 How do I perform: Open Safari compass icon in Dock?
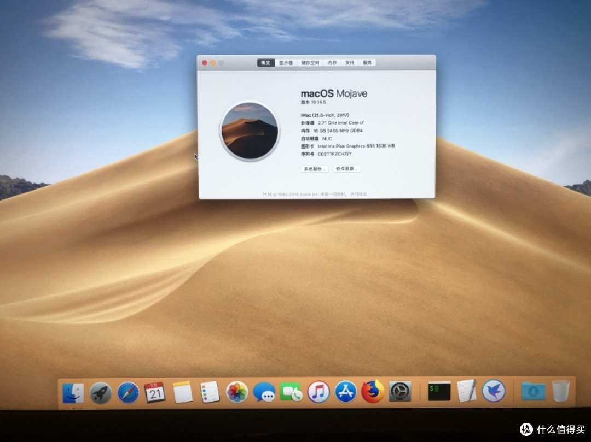[128, 393]
